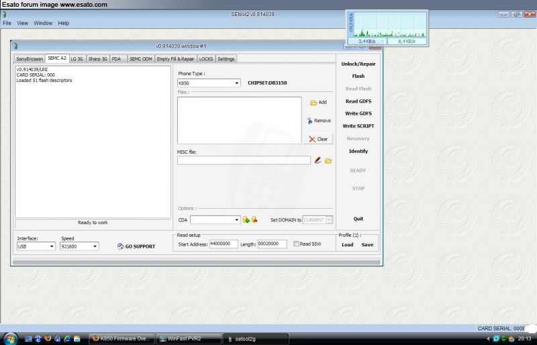Click the Identify button
This screenshot has width=537, height=345.
pyautogui.click(x=358, y=151)
